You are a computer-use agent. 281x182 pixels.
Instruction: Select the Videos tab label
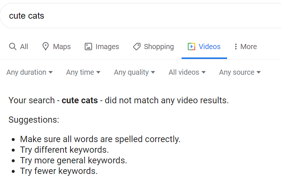click(x=209, y=47)
